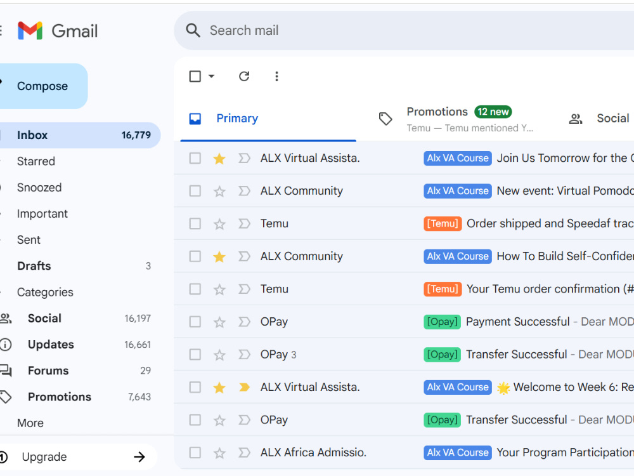Click the search magnifier icon
634x476 pixels.
click(193, 30)
